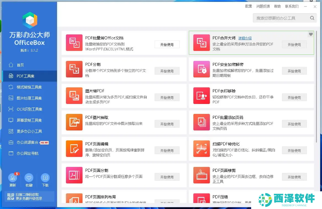Viewport: 322px width, 209px height.
Task: Launch PDF安全加密解密 with 开始使用
Action: (294, 71)
